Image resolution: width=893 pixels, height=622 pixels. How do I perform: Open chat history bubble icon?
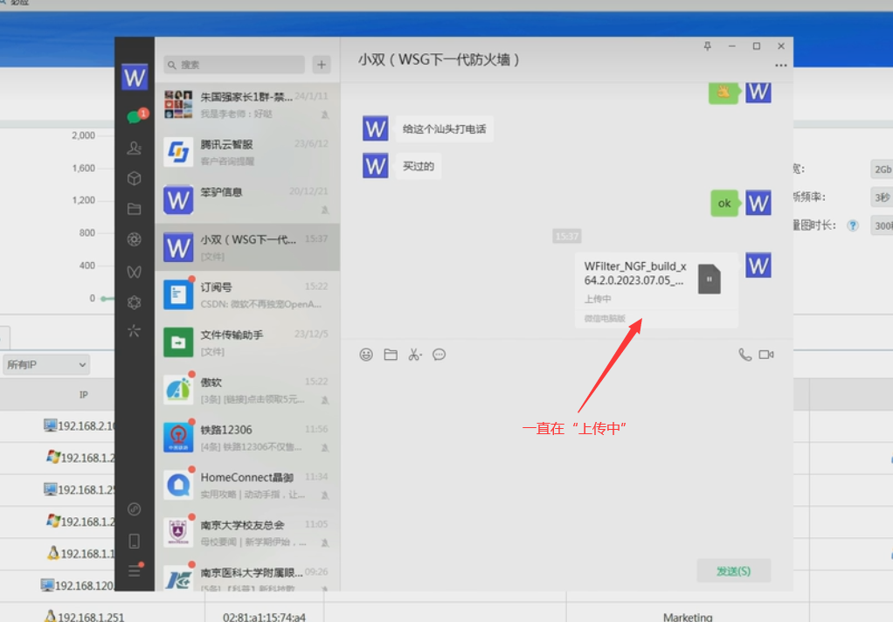(440, 355)
